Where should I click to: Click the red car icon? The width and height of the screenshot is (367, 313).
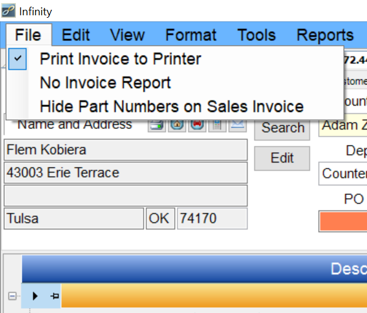click(x=198, y=125)
